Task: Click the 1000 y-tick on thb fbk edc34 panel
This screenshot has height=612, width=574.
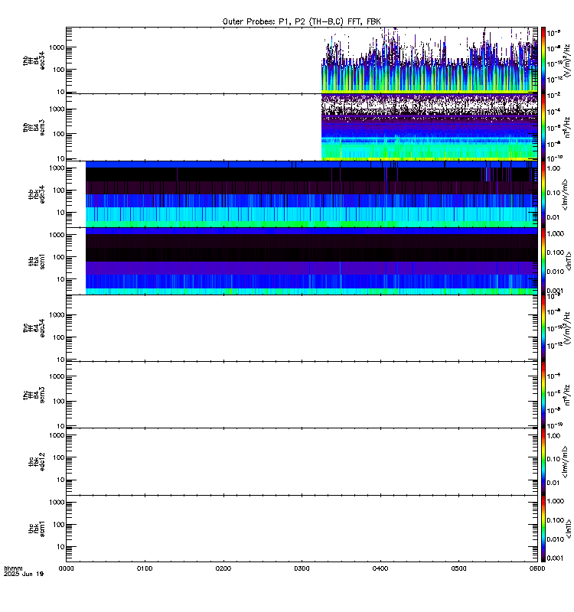Action: [57, 168]
